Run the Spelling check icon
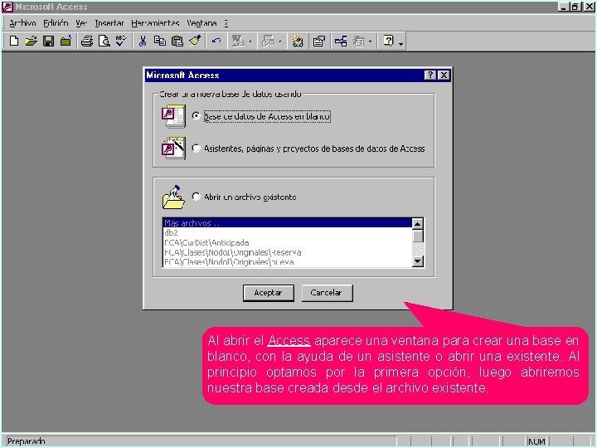The image size is (597, 448). coord(121,41)
